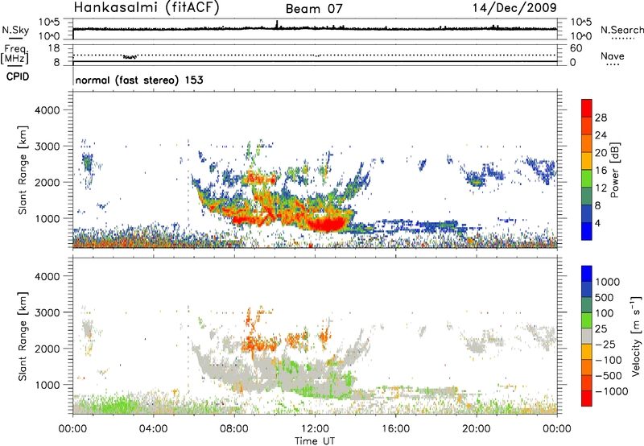The image size is (644, 446).
Task: Click "Slant Range [km]" label of velocity panel
Action: [23, 337]
